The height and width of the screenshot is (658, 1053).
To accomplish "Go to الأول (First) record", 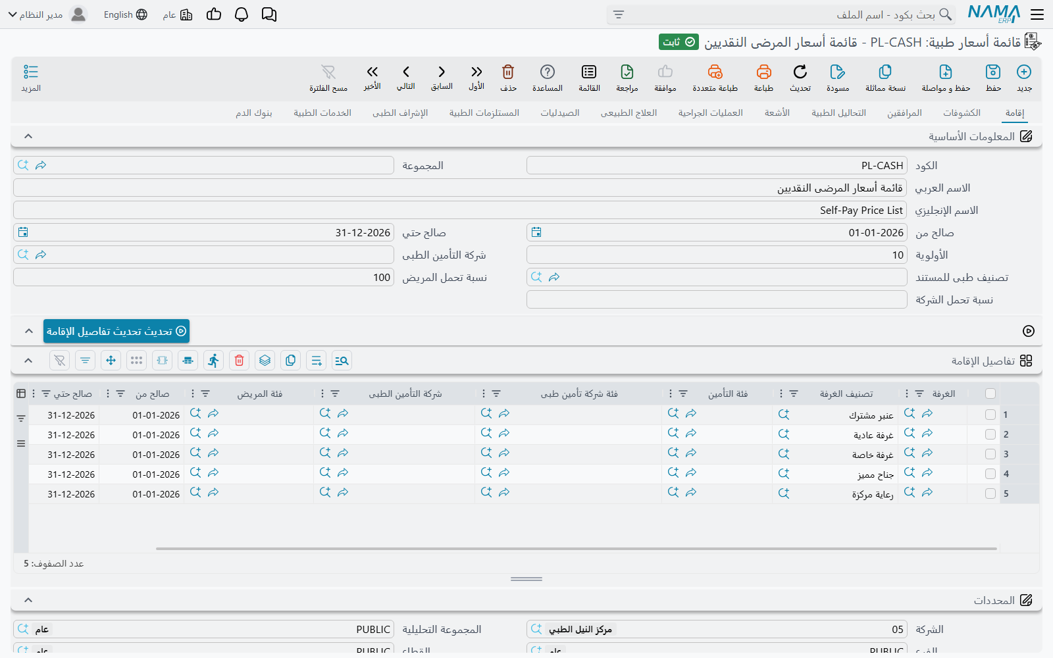I will [x=476, y=72].
